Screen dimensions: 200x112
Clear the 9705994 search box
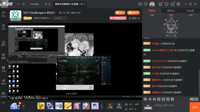(x=46, y=4)
